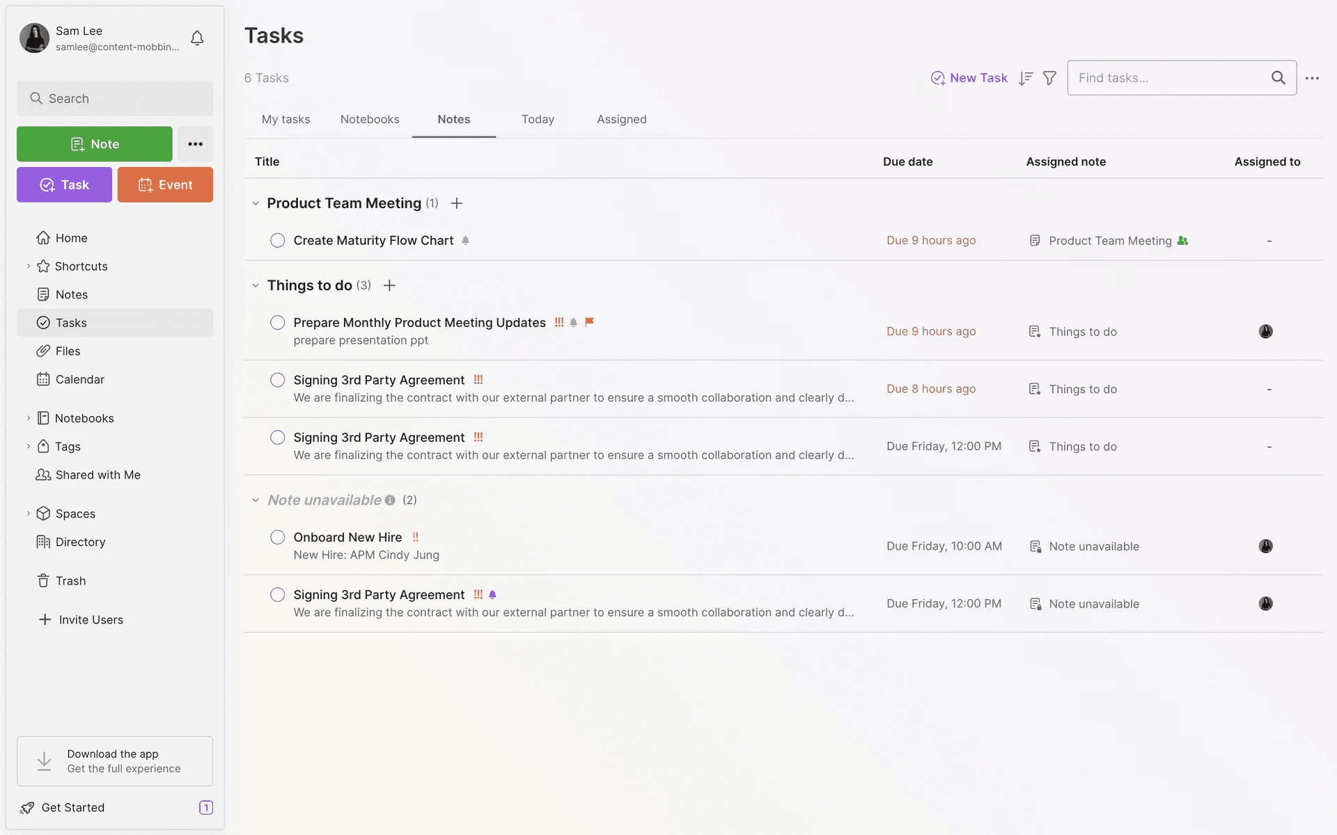Open the Trash in sidebar
The width and height of the screenshot is (1337, 835).
tap(70, 581)
